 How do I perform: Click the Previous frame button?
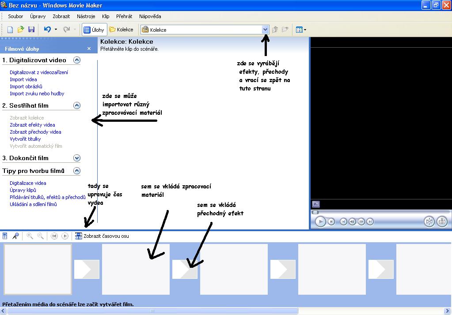[352, 221]
